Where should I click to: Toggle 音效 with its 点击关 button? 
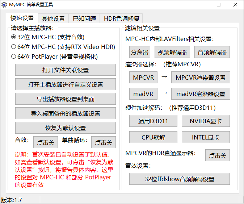[46, 142]
